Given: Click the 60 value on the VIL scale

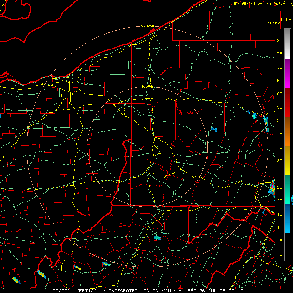Looking at the screenshot, I should tap(280, 94).
